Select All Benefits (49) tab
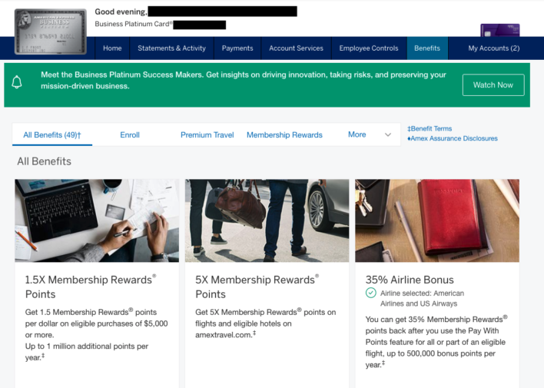The height and width of the screenshot is (388, 544). (52, 135)
